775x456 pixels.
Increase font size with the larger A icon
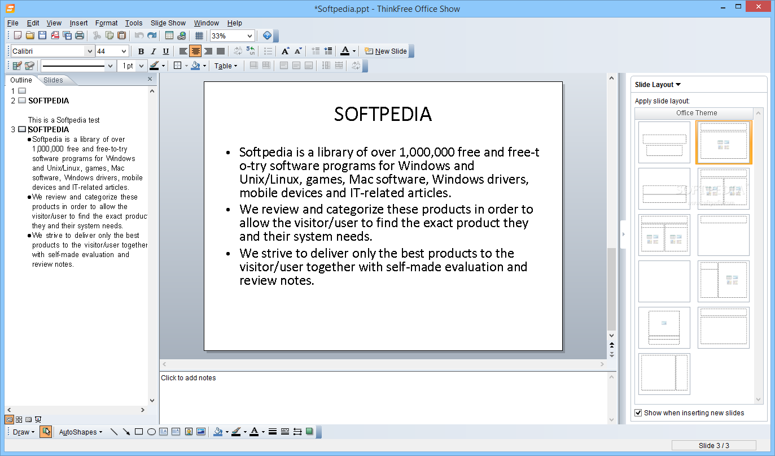pos(285,51)
